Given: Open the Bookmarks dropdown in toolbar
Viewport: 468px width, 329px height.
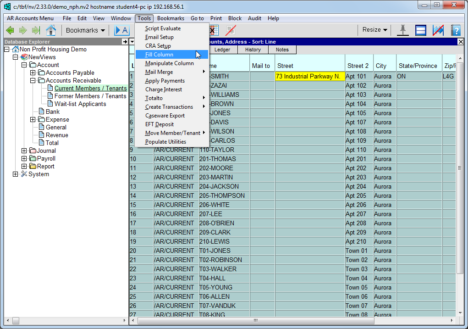Looking at the screenshot, I should pyautogui.click(x=85, y=30).
